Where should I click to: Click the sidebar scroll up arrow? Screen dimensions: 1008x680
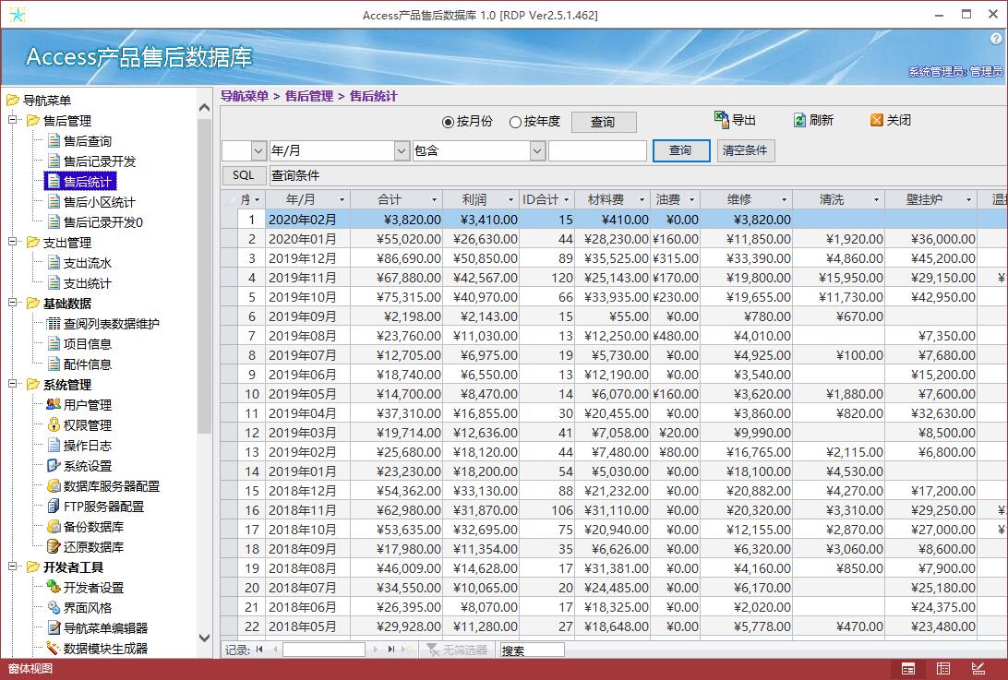[204, 107]
